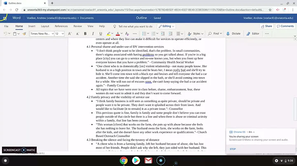Stop screen sharing notification
Viewport: 297px width, 166px height.
click(233, 149)
